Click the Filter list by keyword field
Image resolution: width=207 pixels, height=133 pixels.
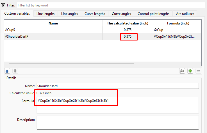tap(111, 5)
